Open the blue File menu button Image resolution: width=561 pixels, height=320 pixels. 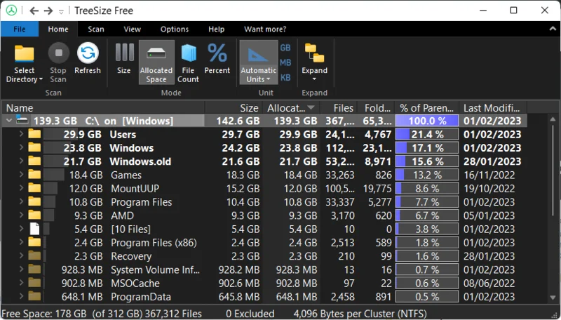tap(20, 29)
